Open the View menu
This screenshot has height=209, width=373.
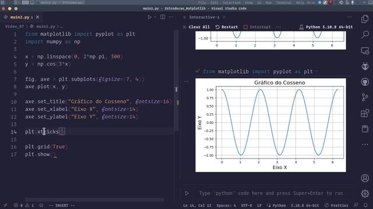click(x=249, y=2)
